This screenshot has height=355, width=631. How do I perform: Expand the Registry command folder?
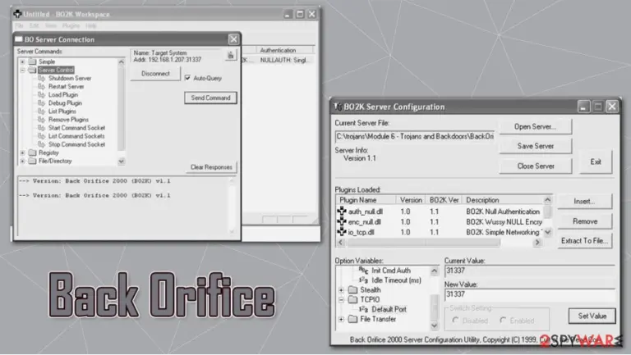pyautogui.click(x=22, y=152)
